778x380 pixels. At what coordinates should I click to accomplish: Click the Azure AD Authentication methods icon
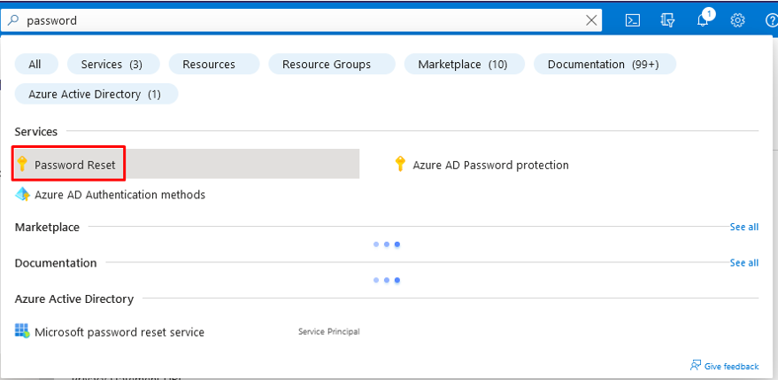click(x=22, y=194)
